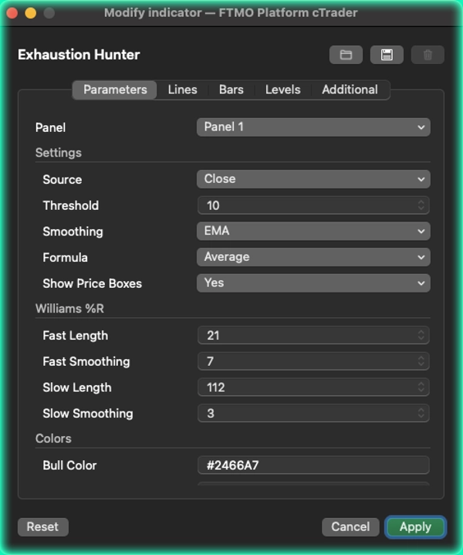Open the Levels tab
Viewport: 463px width, 555px height.
coord(283,90)
